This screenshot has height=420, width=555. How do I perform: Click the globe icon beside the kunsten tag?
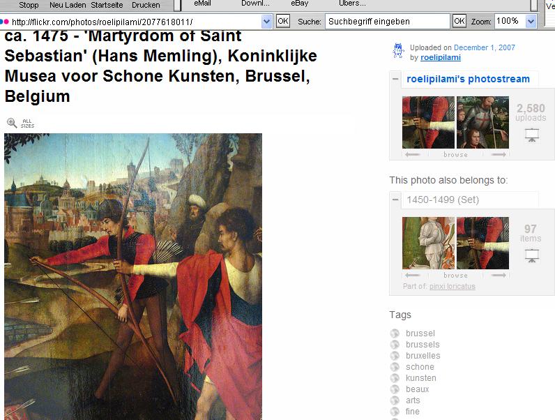click(395, 378)
